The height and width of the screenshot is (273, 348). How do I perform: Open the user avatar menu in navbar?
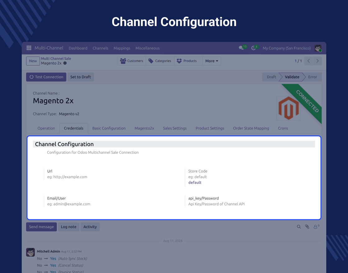tap(318, 48)
